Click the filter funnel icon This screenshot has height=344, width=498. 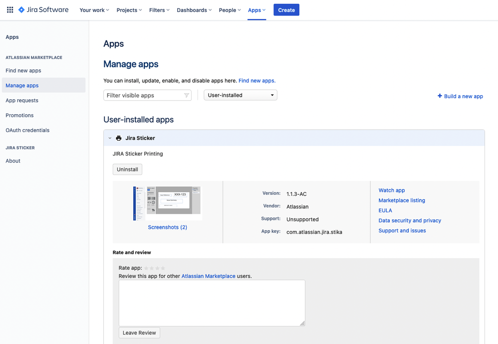pos(187,95)
